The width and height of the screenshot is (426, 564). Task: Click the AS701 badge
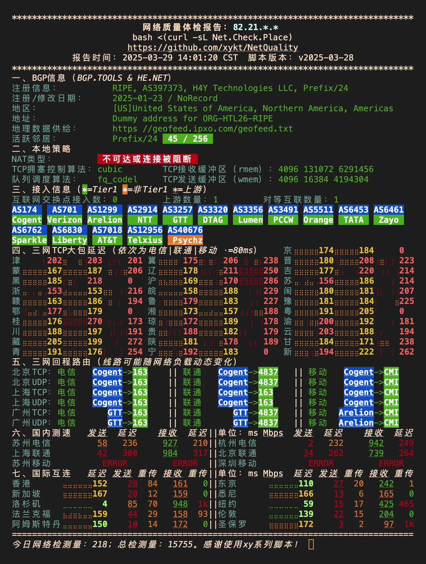[65, 210]
